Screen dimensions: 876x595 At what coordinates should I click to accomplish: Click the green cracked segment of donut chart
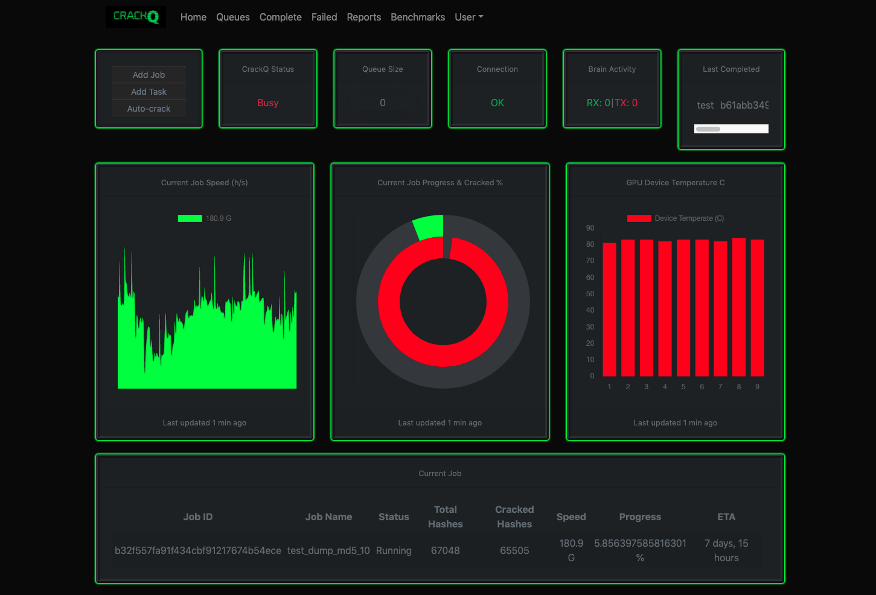tap(429, 226)
